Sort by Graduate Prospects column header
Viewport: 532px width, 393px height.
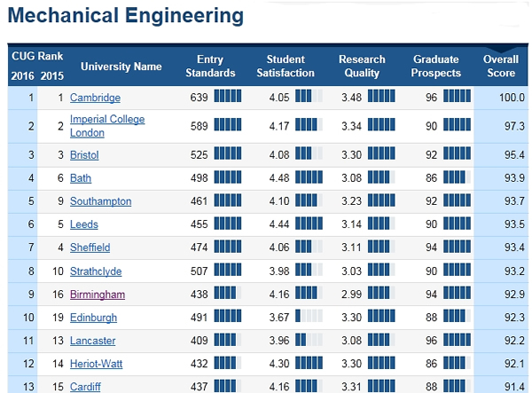point(436,66)
